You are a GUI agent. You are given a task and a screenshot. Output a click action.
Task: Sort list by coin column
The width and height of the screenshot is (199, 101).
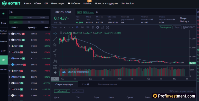coord(15,28)
